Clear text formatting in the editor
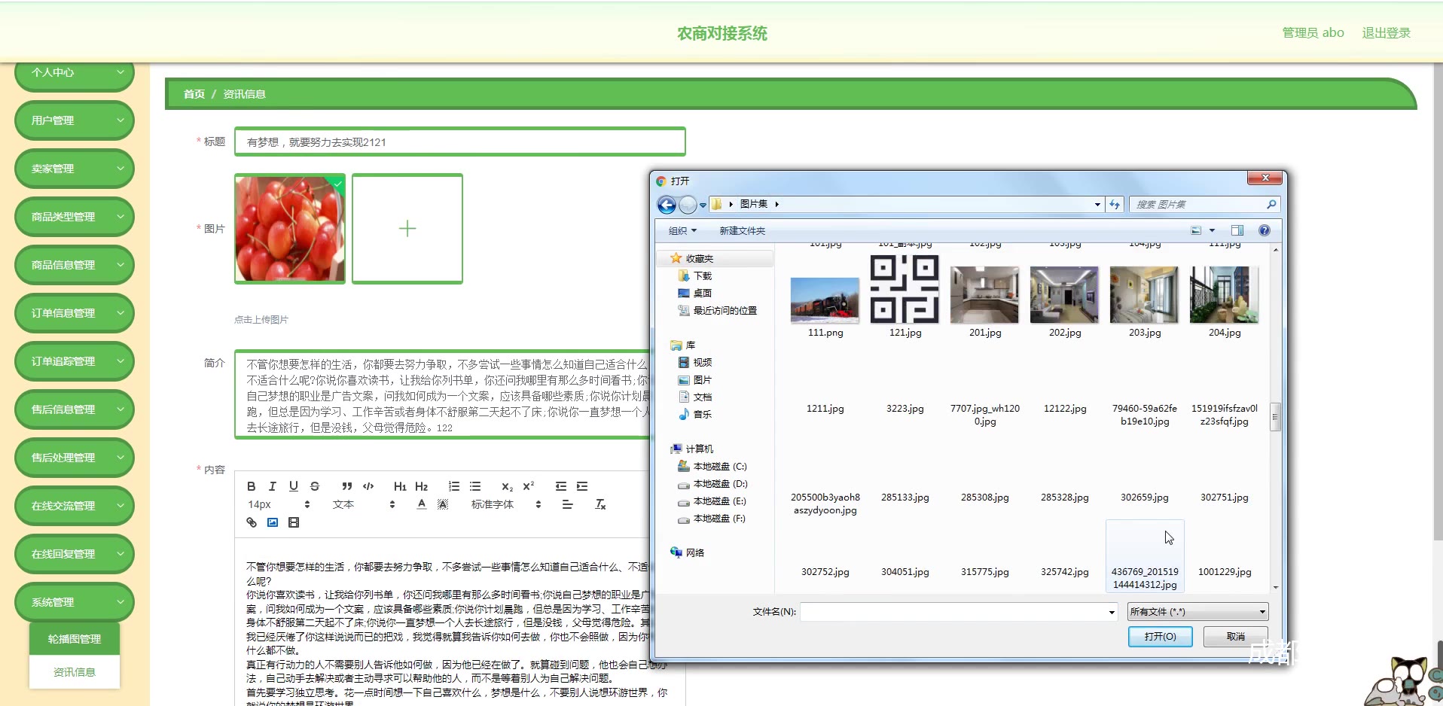This screenshot has height=706, width=1443. pyautogui.click(x=600, y=504)
